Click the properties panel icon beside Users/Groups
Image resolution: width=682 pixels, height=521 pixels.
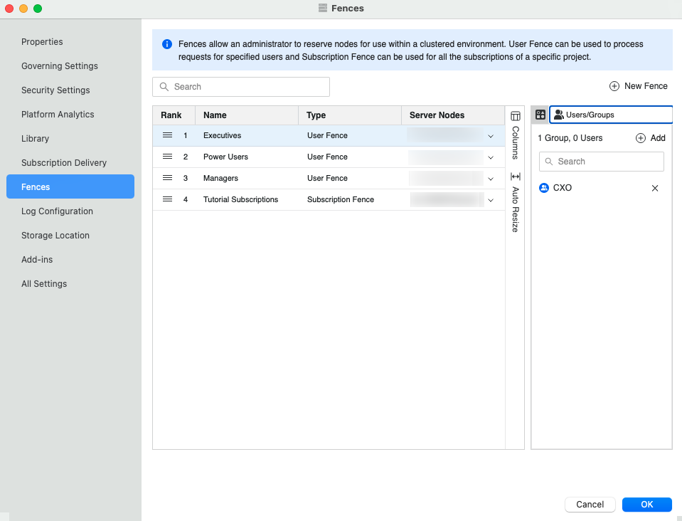click(x=540, y=115)
